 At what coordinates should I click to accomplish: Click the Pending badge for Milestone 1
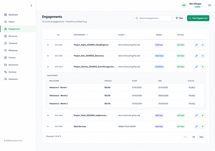coord(192,88)
